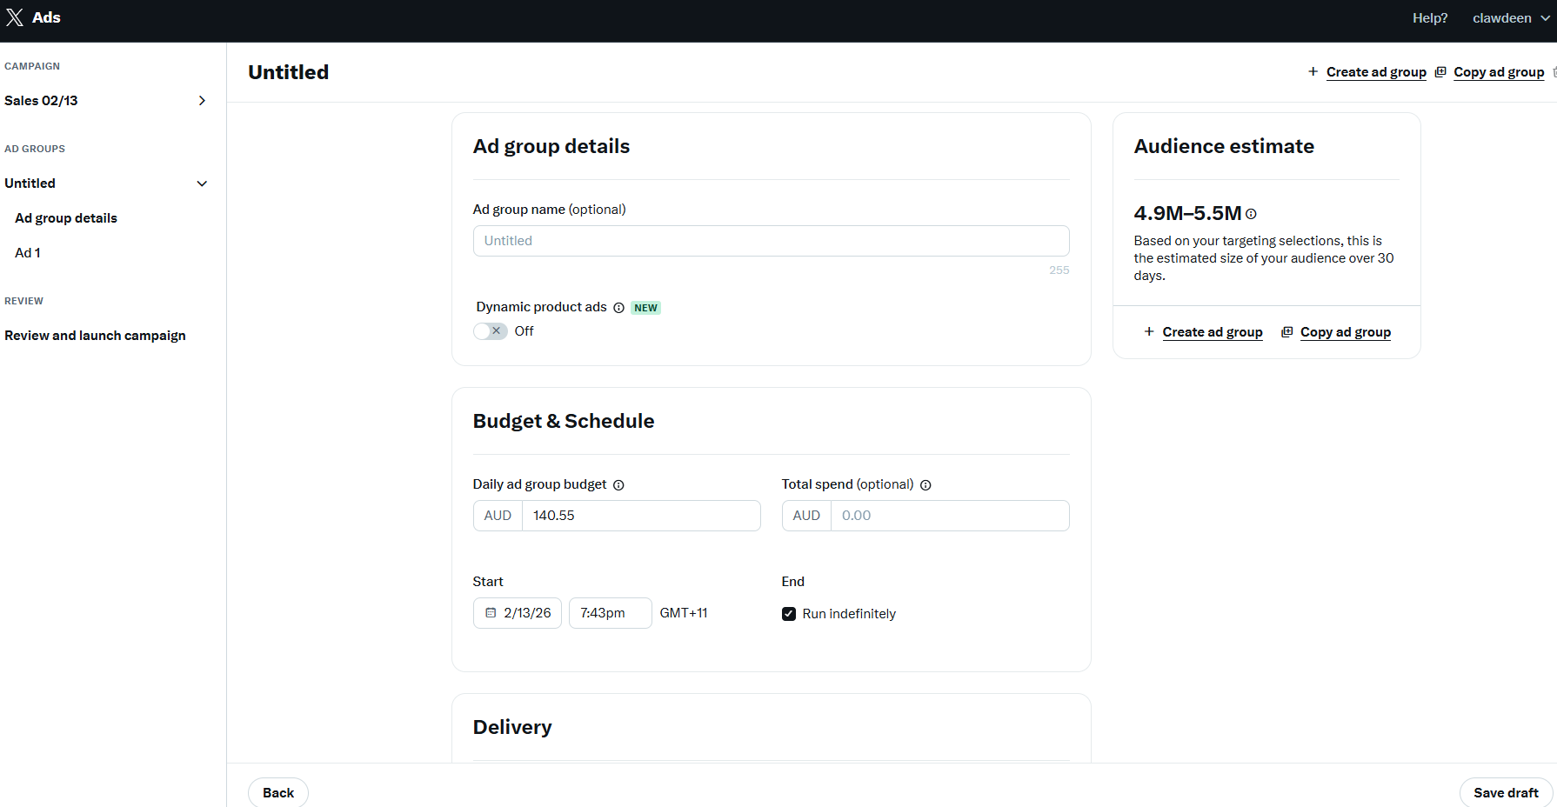Click the Total spend info icon
The width and height of the screenshot is (1557, 807).
click(926, 485)
